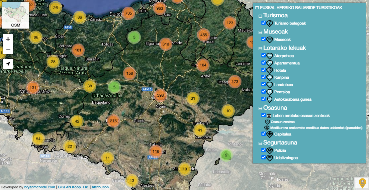369x190 pixels.
Task: Collapse the Lotarako lekuak group
Action: pos(260,48)
